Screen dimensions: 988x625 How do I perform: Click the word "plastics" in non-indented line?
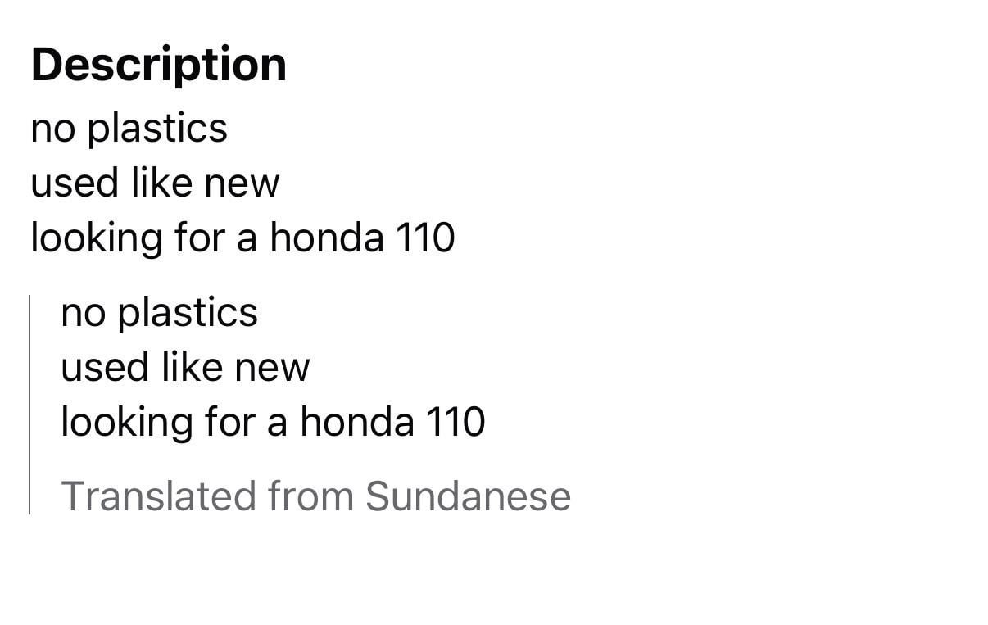click(x=157, y=129)
